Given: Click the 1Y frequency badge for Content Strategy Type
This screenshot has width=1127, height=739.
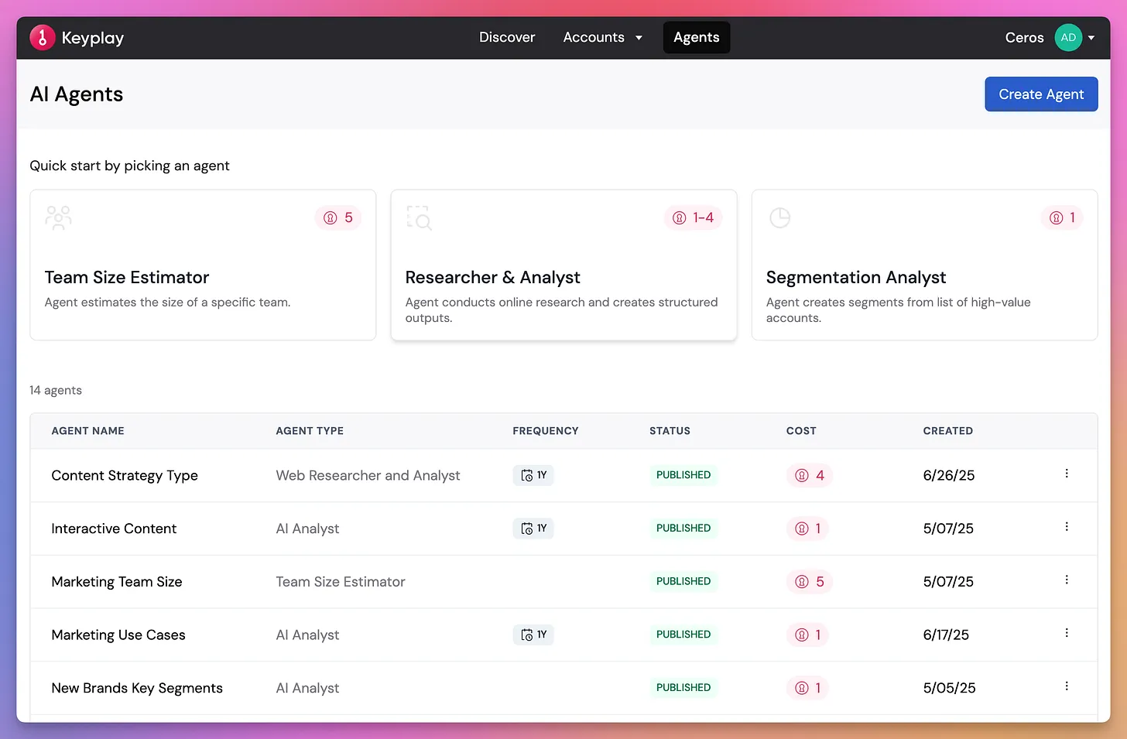Looking at the screenshot, I should coord(533,475).
